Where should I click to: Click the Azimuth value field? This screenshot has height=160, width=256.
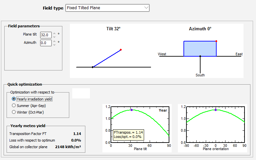coord(45,43)
